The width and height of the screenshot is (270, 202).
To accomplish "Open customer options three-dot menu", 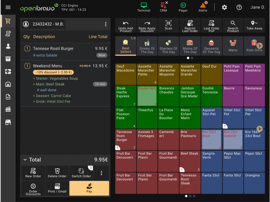I will (106, 24).
